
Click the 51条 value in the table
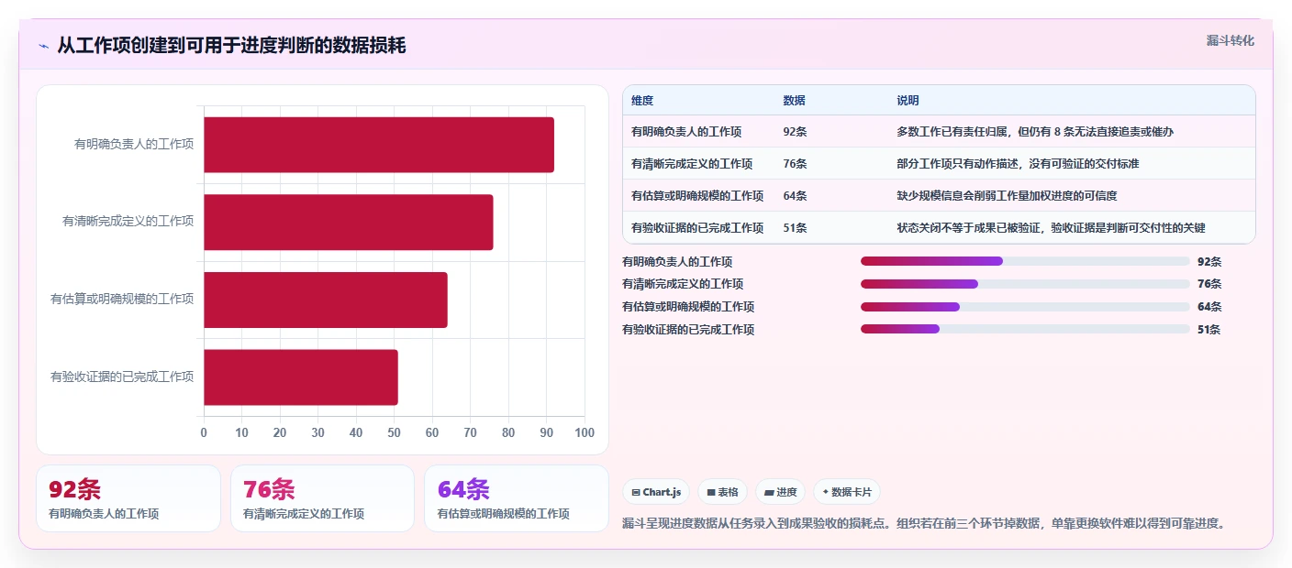click(795, 228)
